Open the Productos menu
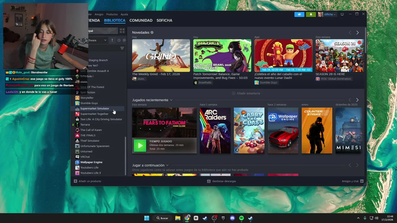 tap(112, 14)
